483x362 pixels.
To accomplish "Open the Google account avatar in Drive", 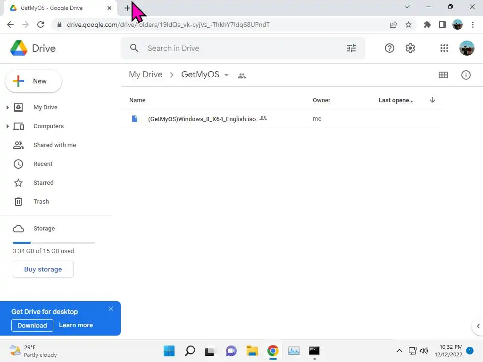I will point(466,48).
